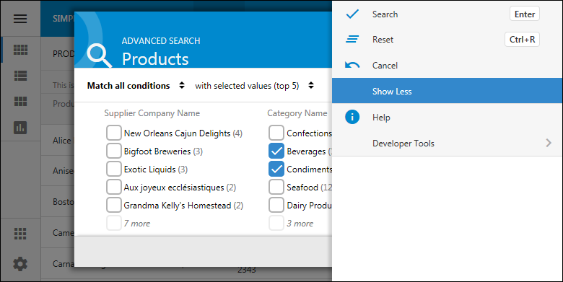Check Aux joyeux ecclésiastiques checkbox
563x282 pixels.
[x=114, y=187]
